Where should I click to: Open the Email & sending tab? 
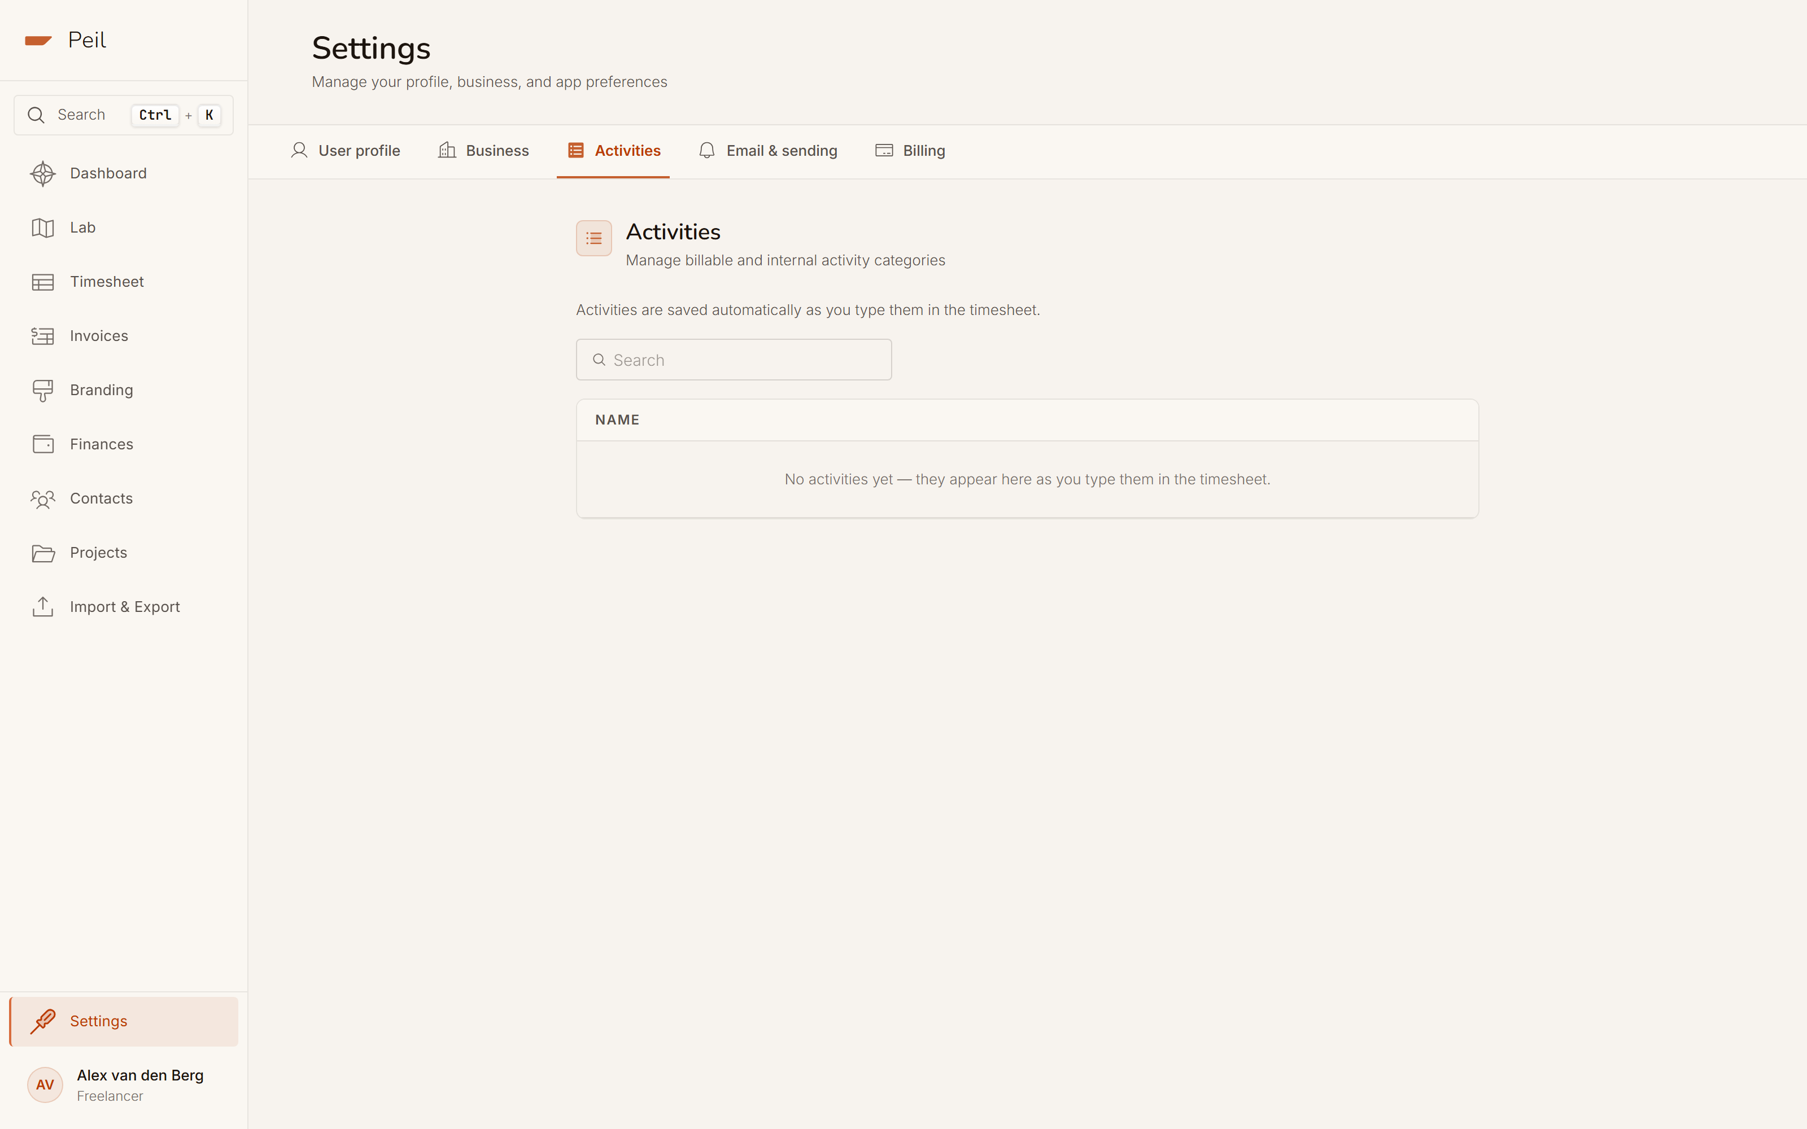767,151
